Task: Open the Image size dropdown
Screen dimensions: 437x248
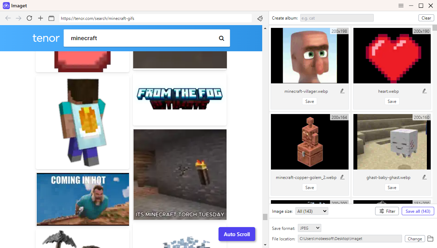Action: 311,211
